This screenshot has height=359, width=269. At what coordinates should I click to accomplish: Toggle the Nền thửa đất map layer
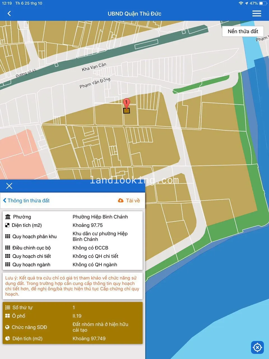[243, 31]
